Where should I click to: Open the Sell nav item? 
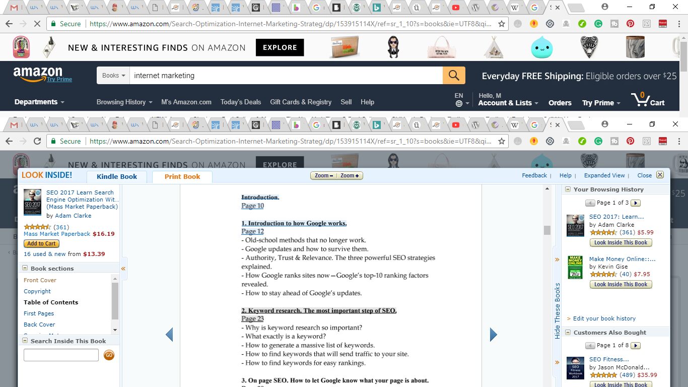tap(346, 102)
